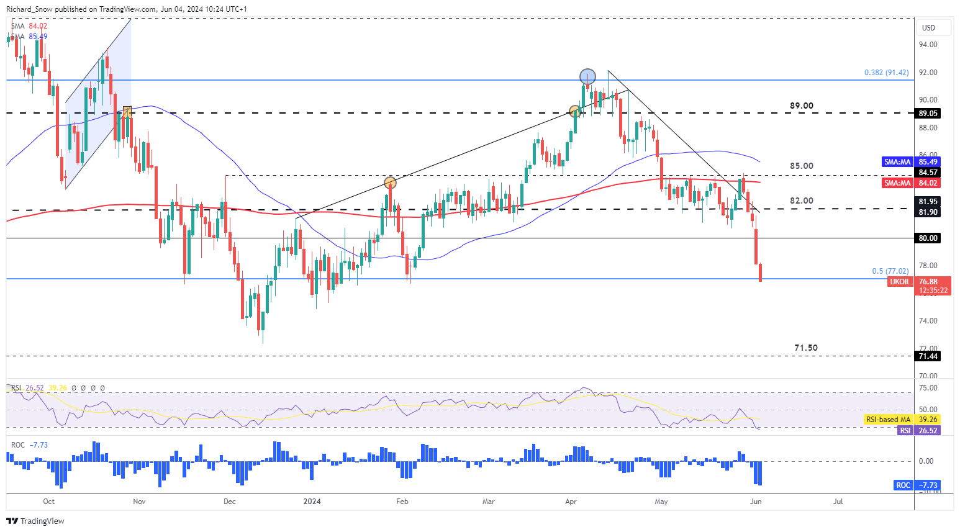This screenshot has height=532, width=960.
Task: Select the UKOIL 76.88 last price tag
Action: [919, 282]
